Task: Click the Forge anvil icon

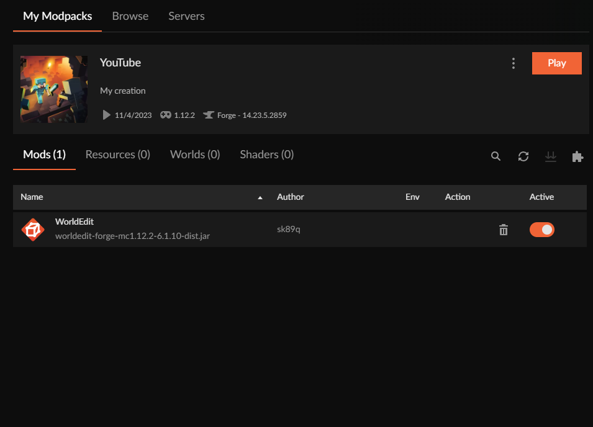Action: [209, 115]
